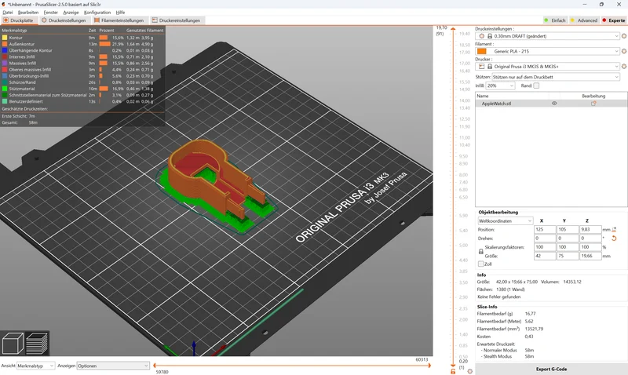Open filament settings gear next to Generic PLA
The width and height of the screenshot is (628, 375).
click(x=623, y=51)
